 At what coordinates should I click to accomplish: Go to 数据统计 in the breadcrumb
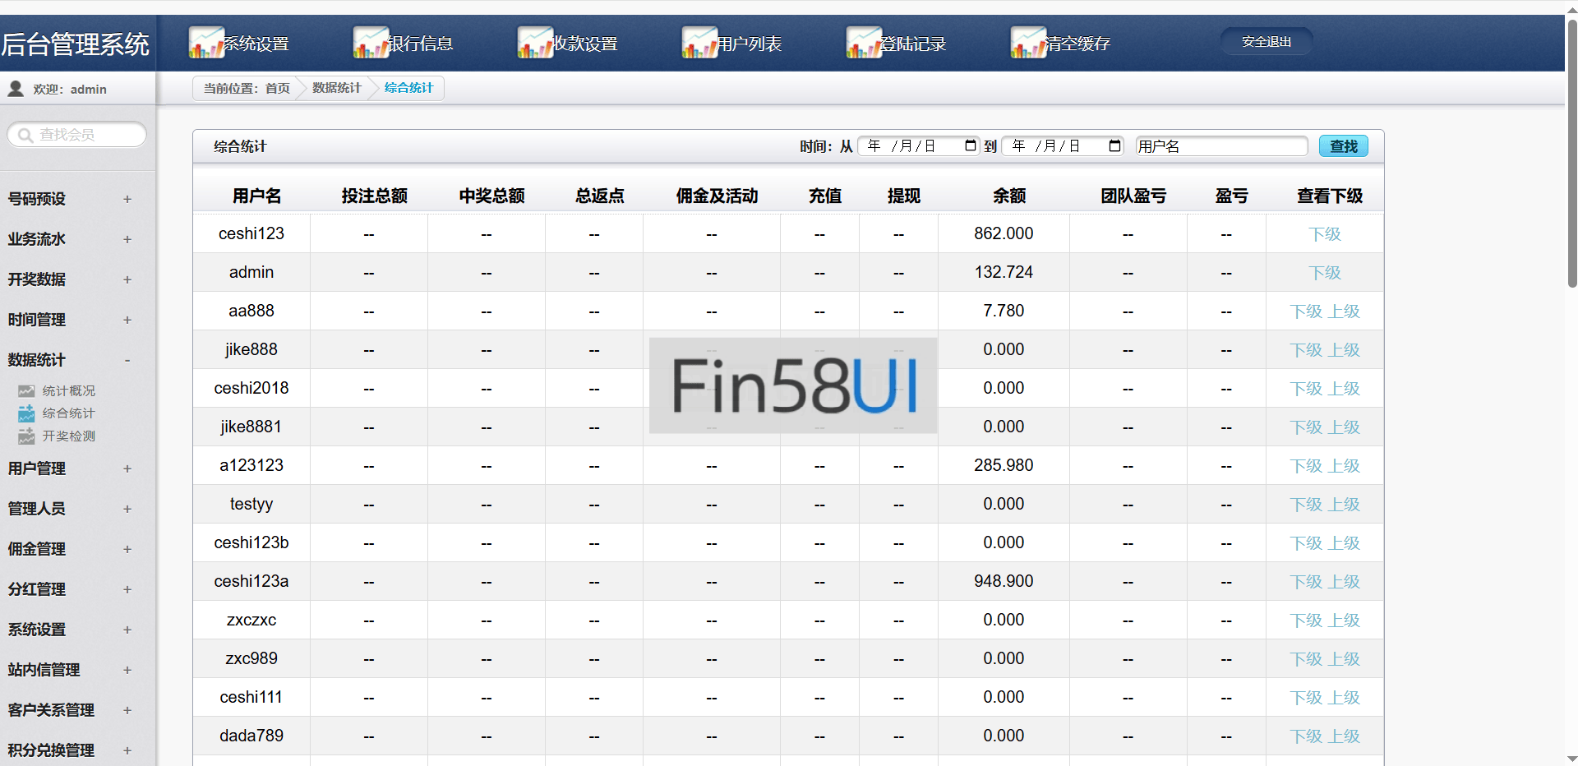pyautogui.click(x=336, y=88)
